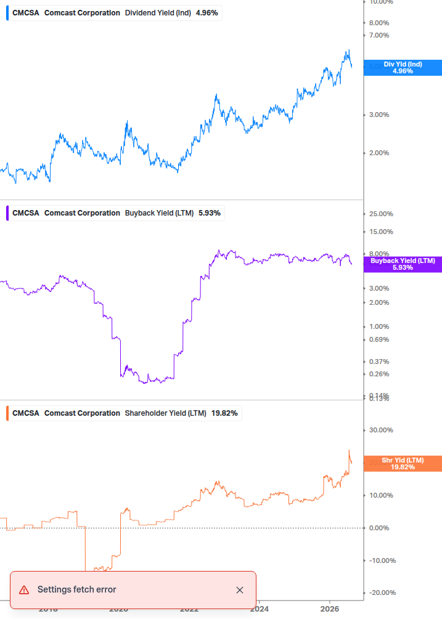The height and width of the screenshot is (619, 442).
Task: Click the 1.00% label on the buyback yield axis
Action: (x=379, y=326)
